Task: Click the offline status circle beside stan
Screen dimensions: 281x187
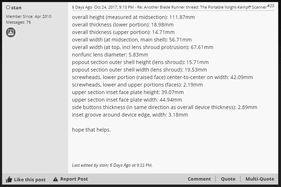Action: [8, 8]
